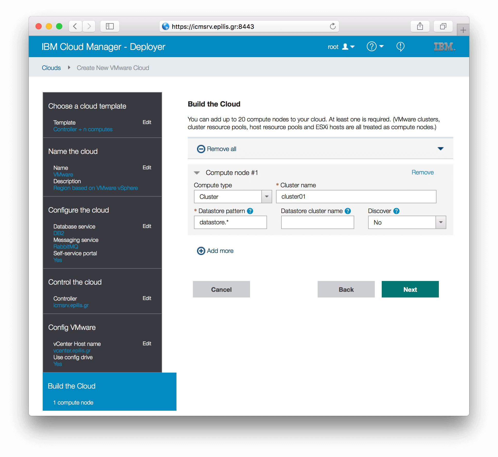The image size is (498, 457).
Task: Open the Discover No dropdown
Action: click(x=407, y=222)
